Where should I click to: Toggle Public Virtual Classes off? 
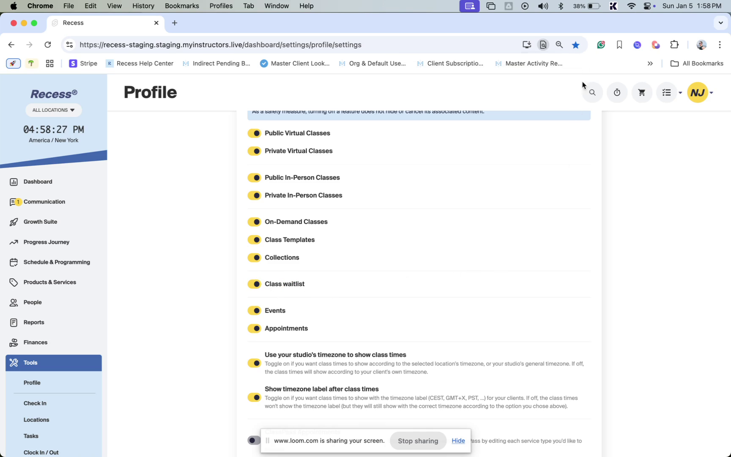click(x=254, y=133)
